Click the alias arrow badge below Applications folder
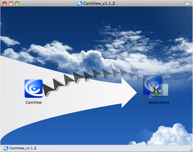The image size is (193, 152). click(151, 97)
